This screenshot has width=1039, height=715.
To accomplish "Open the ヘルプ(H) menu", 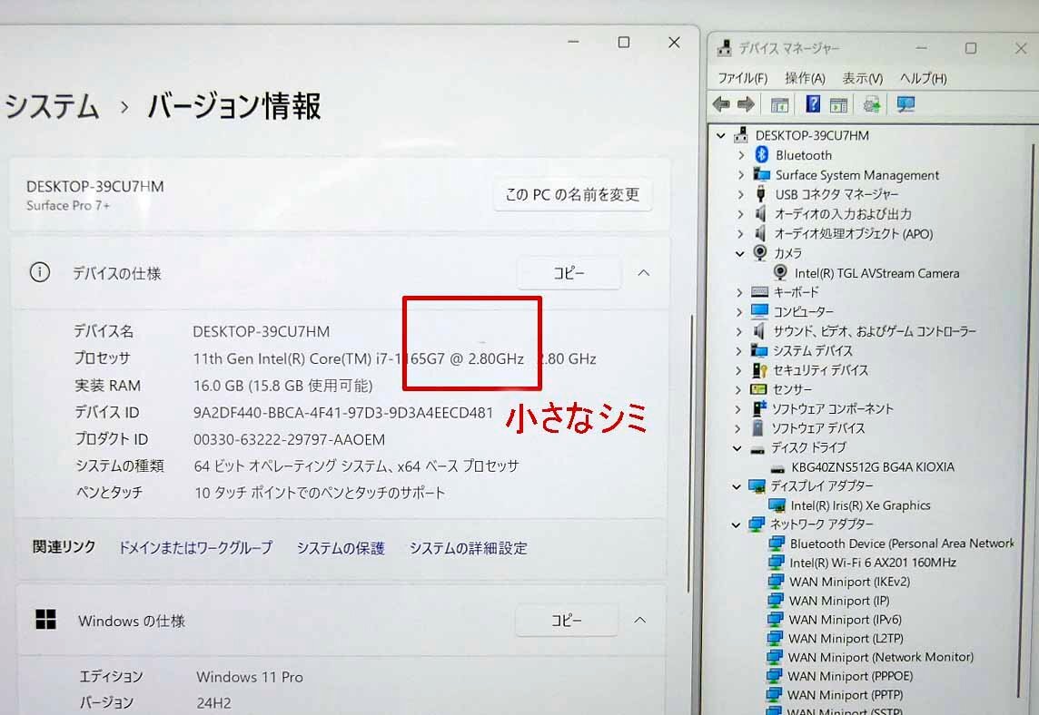I will [923, 78].
